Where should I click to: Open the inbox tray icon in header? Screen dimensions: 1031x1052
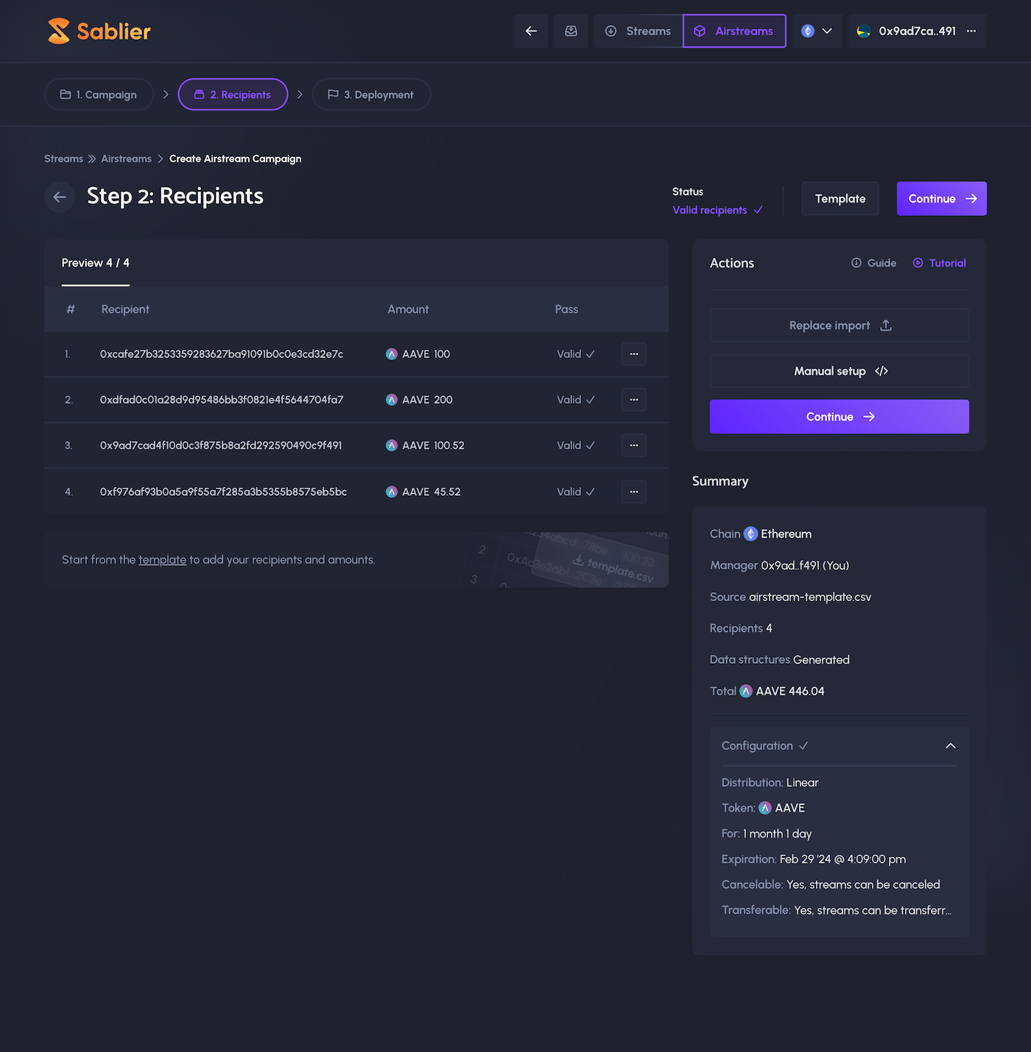tap(571, 31)
